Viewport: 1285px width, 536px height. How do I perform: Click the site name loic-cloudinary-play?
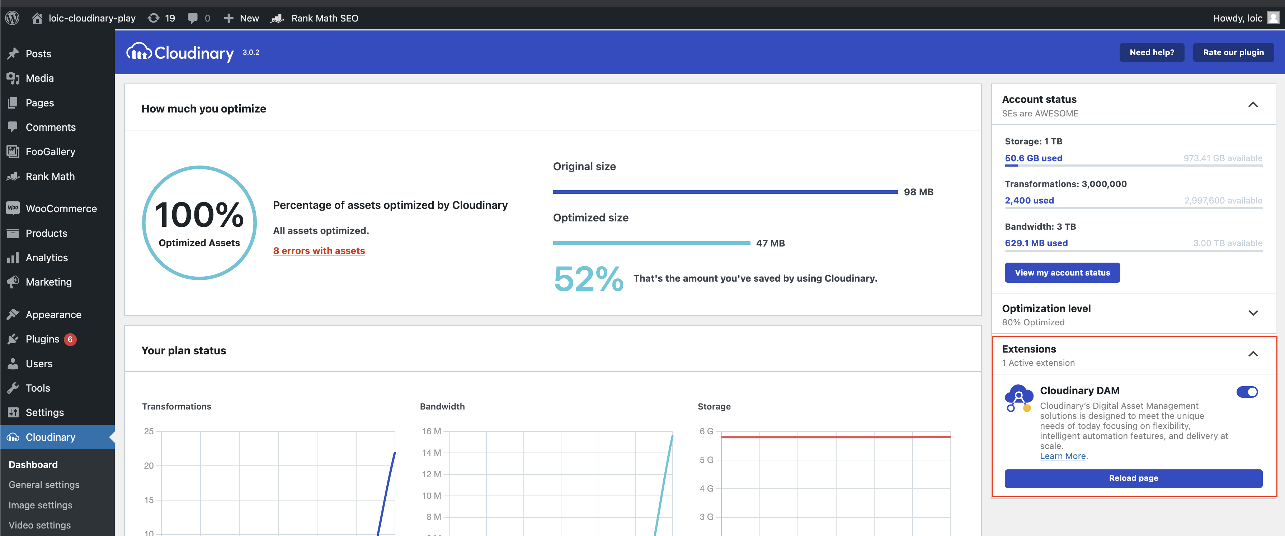click(x=92, y=18)
